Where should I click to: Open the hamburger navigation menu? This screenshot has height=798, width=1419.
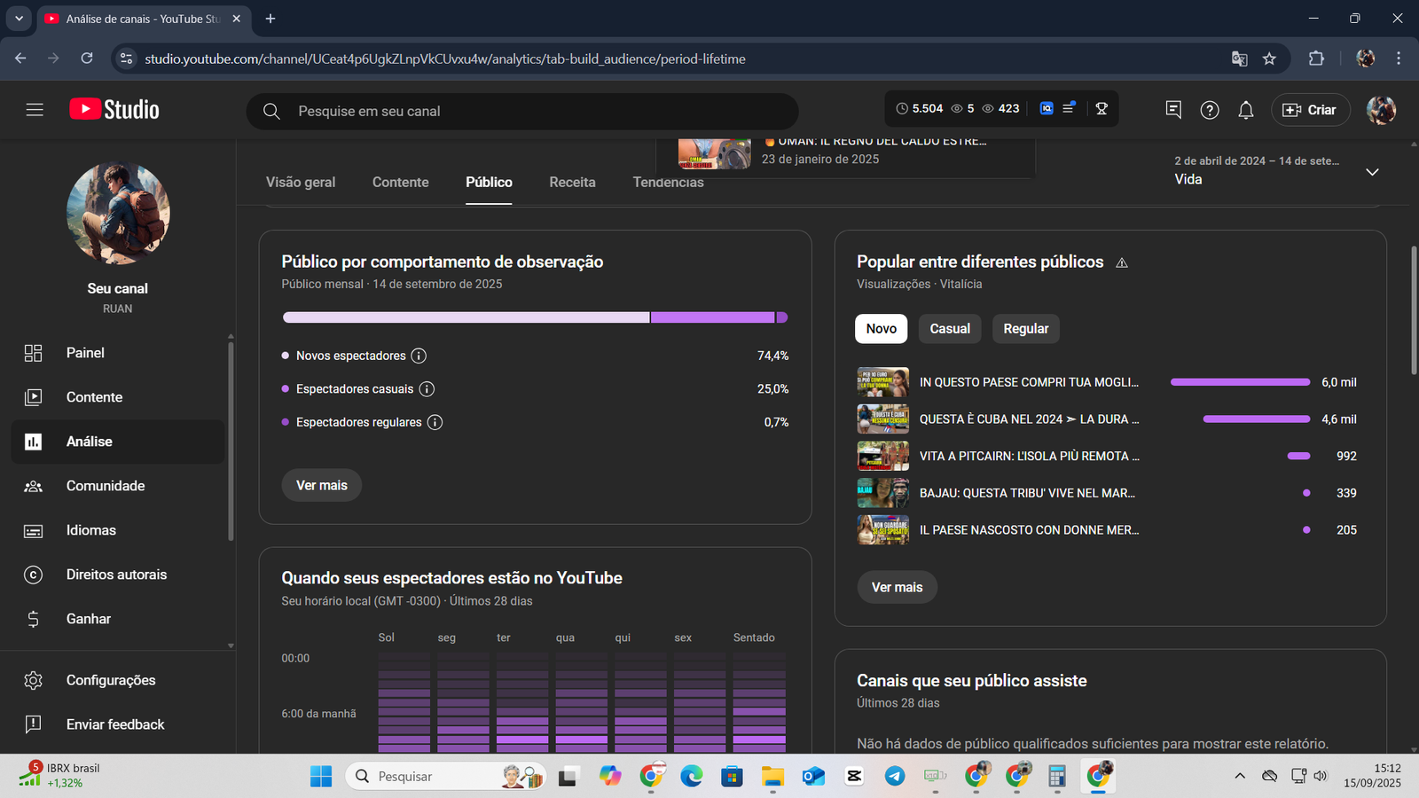pos(35,110)
